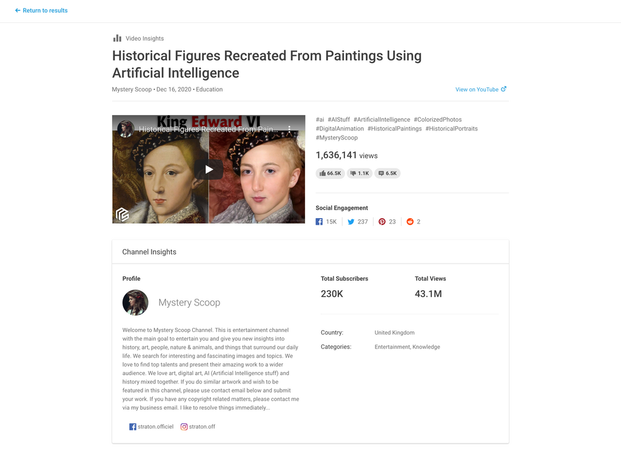Click the Mystery Scoop profile avatar
Viewport: 621px width, 449px height.
135,302
